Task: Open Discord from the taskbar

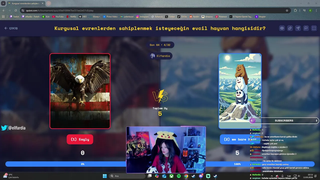Action: [x=201, y=176]
